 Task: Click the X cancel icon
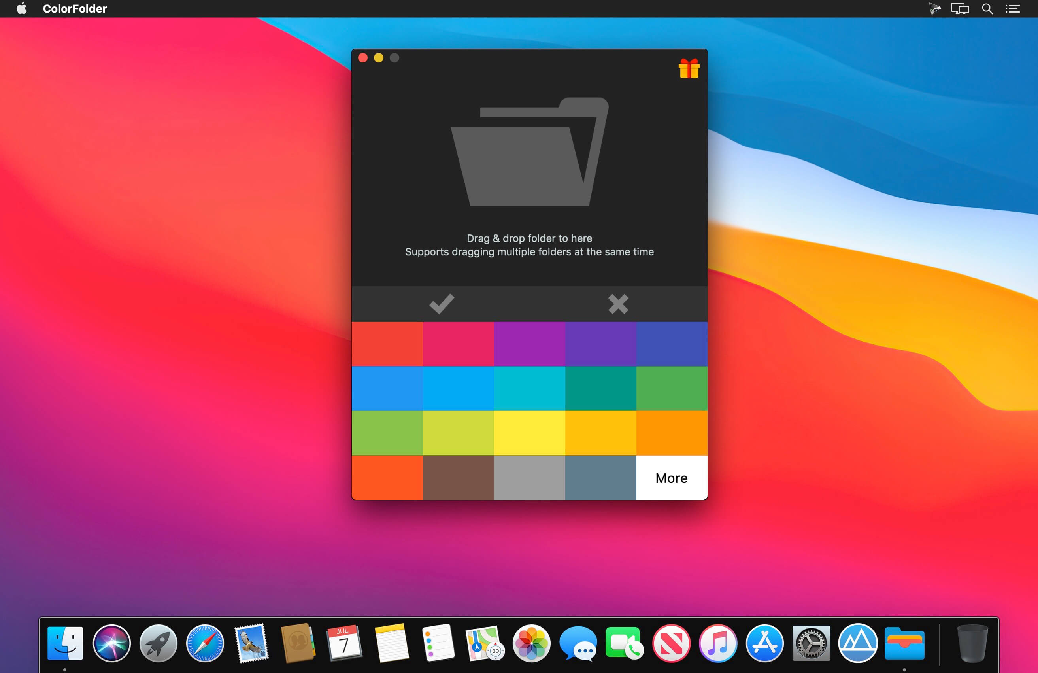(x=618, y=304)
